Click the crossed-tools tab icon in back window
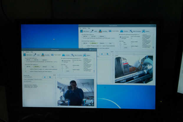This screenshot has width=183, height=122. 143,31
